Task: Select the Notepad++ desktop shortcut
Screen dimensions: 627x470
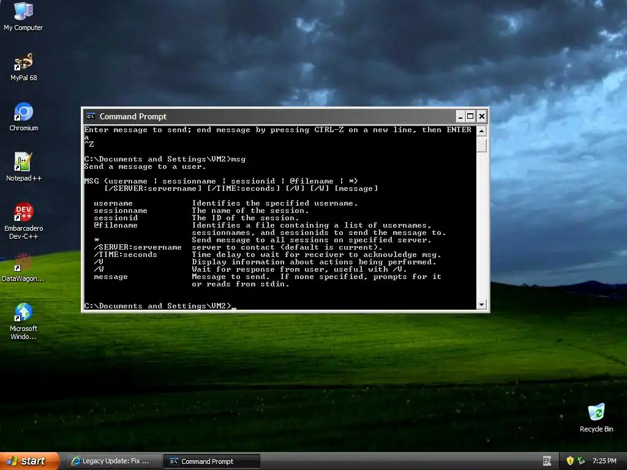Action: 23,167
